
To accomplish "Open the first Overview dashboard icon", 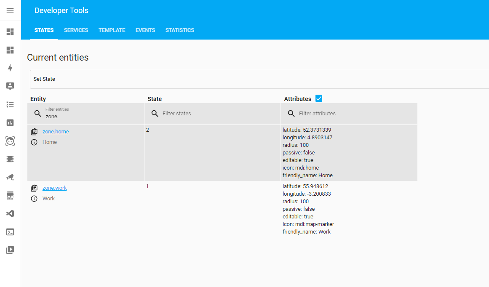I will [10, 32].
